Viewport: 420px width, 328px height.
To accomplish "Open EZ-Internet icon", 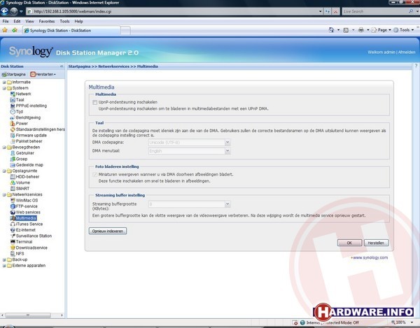I will pos(13,230).
